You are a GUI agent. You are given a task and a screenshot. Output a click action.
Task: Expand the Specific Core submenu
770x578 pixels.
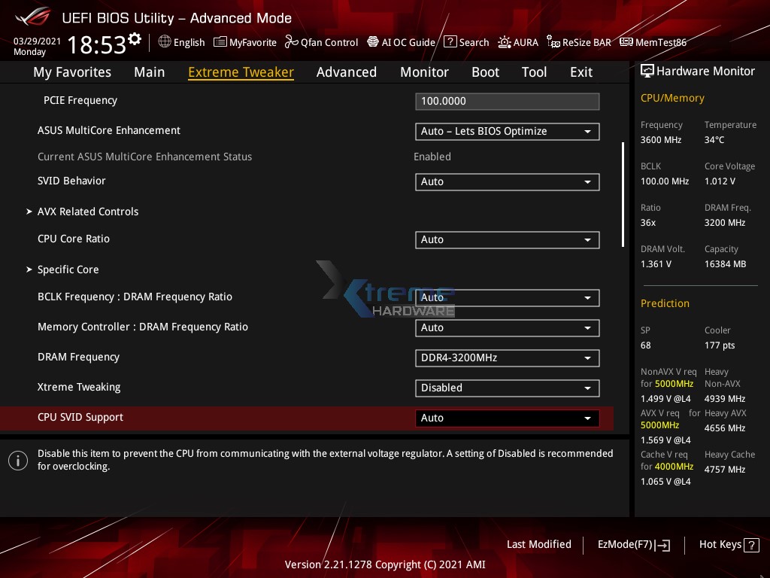pyautogui.click(x=68, y=269)
